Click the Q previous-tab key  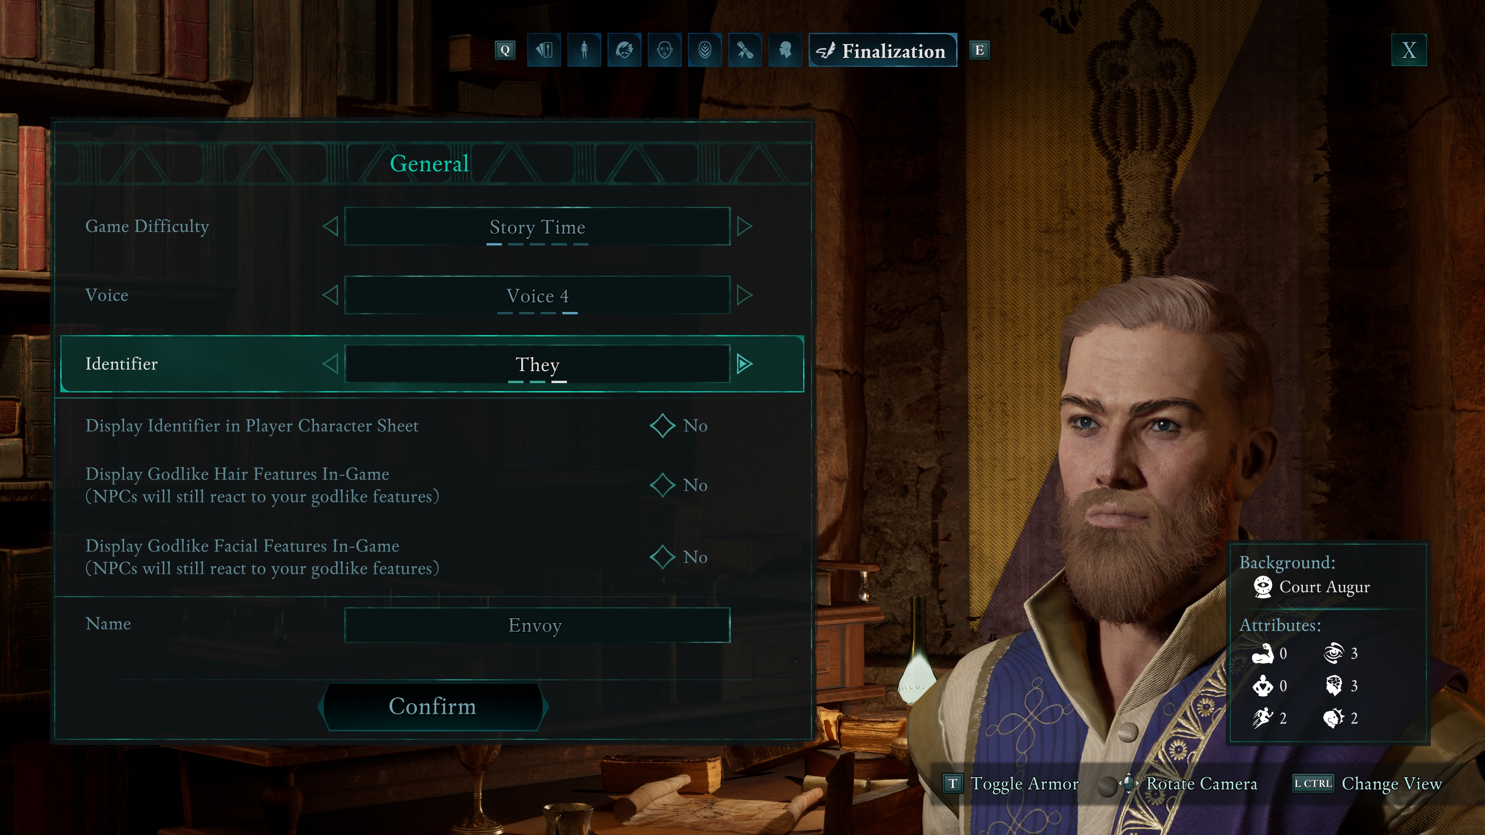[x=505, y=50]
